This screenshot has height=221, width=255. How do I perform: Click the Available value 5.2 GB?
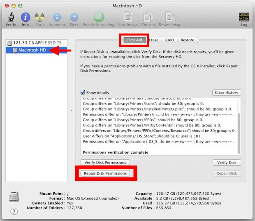coord(183,198)
